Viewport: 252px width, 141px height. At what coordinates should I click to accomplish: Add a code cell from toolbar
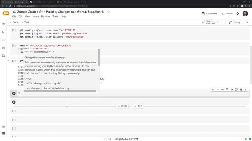click(x=14, y=22)
